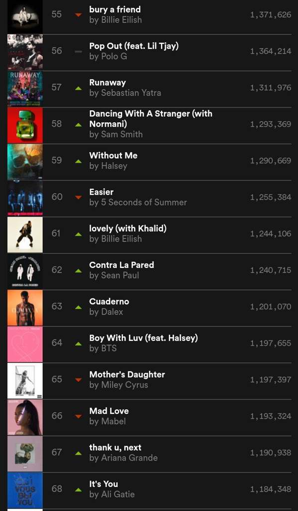
Task: Click the It's You blue album cover
Action: click(x=25, y=490)
